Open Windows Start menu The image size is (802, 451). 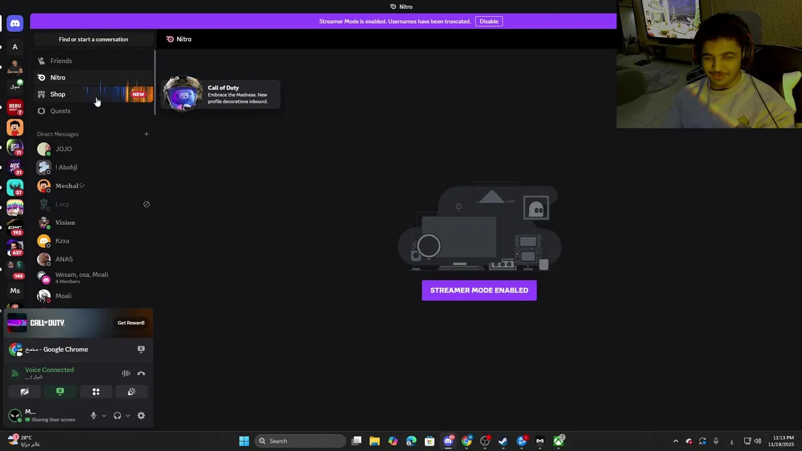(244, 441)
